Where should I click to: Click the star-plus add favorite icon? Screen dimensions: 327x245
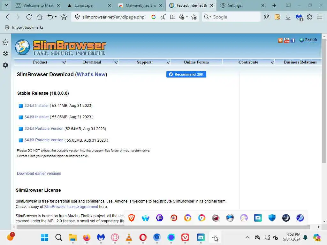[194, 17]
